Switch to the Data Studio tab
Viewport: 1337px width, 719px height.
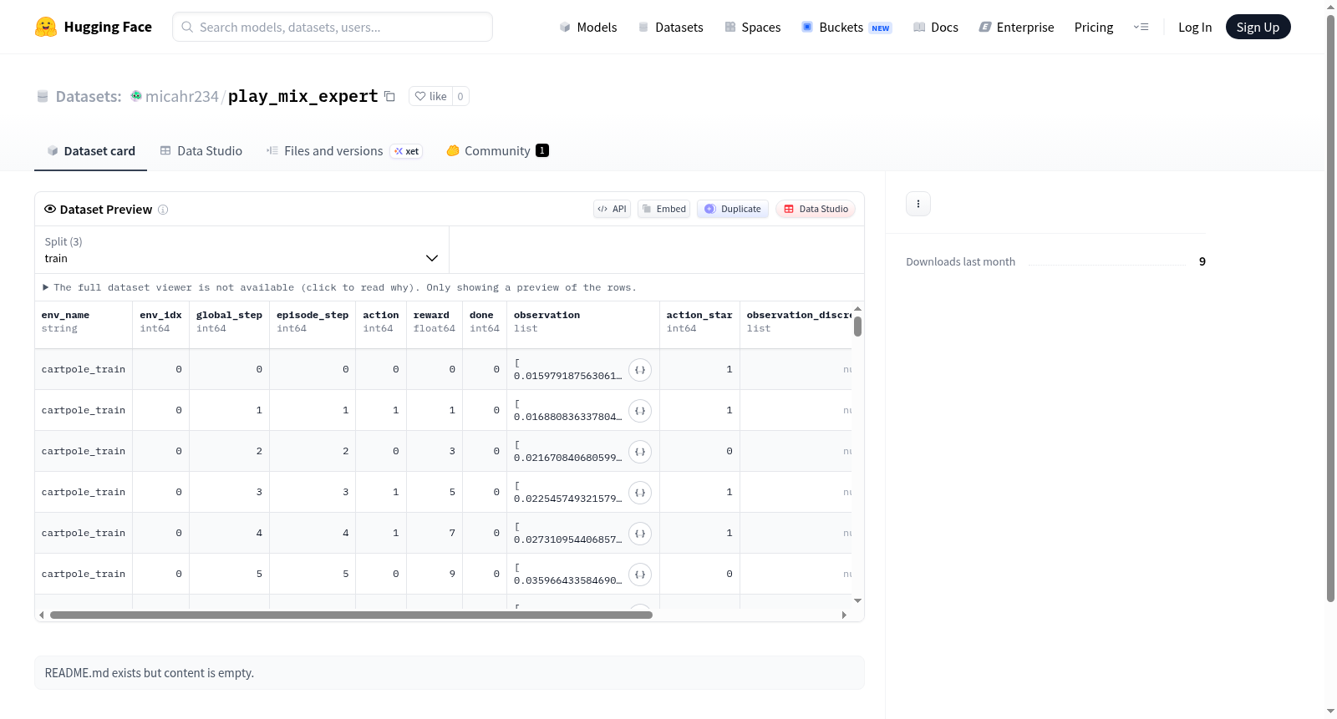pyautogui.click(x=201, y=151)
